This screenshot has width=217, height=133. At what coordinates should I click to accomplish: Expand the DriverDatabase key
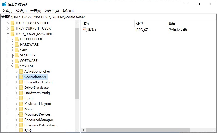(x=16, y=88)
